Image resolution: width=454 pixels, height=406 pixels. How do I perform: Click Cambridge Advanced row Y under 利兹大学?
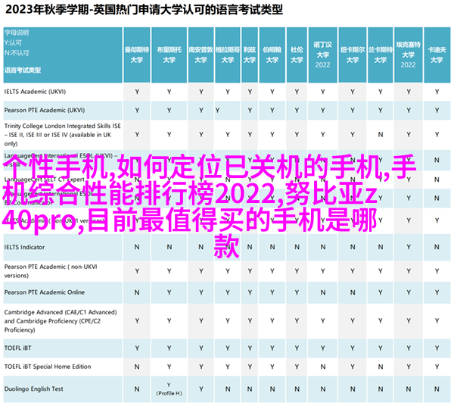tap(250, 321)
